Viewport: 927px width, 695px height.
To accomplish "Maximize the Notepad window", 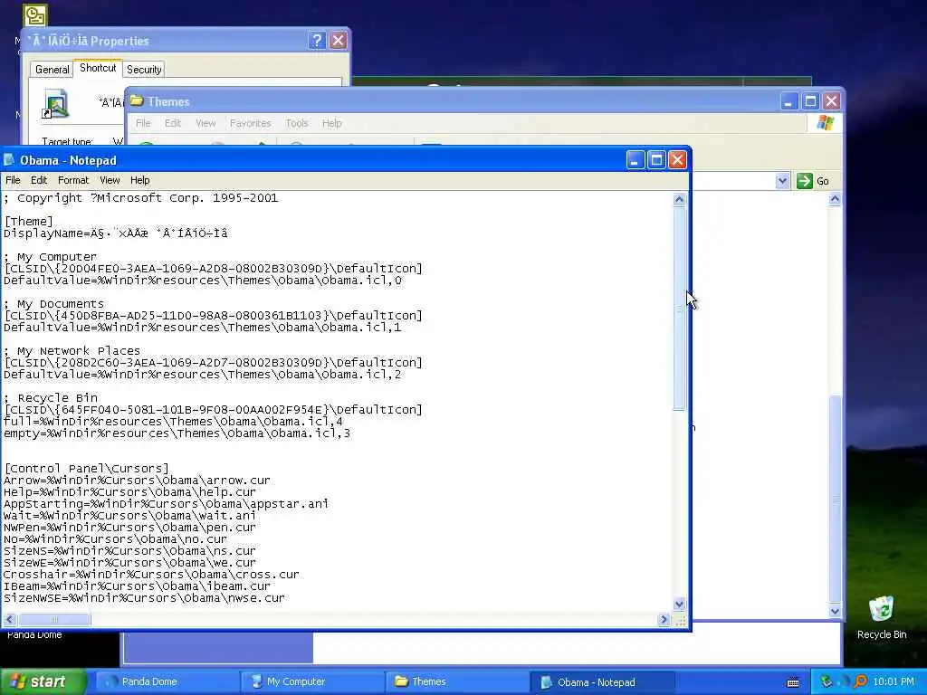I will [x=656, y=159].
